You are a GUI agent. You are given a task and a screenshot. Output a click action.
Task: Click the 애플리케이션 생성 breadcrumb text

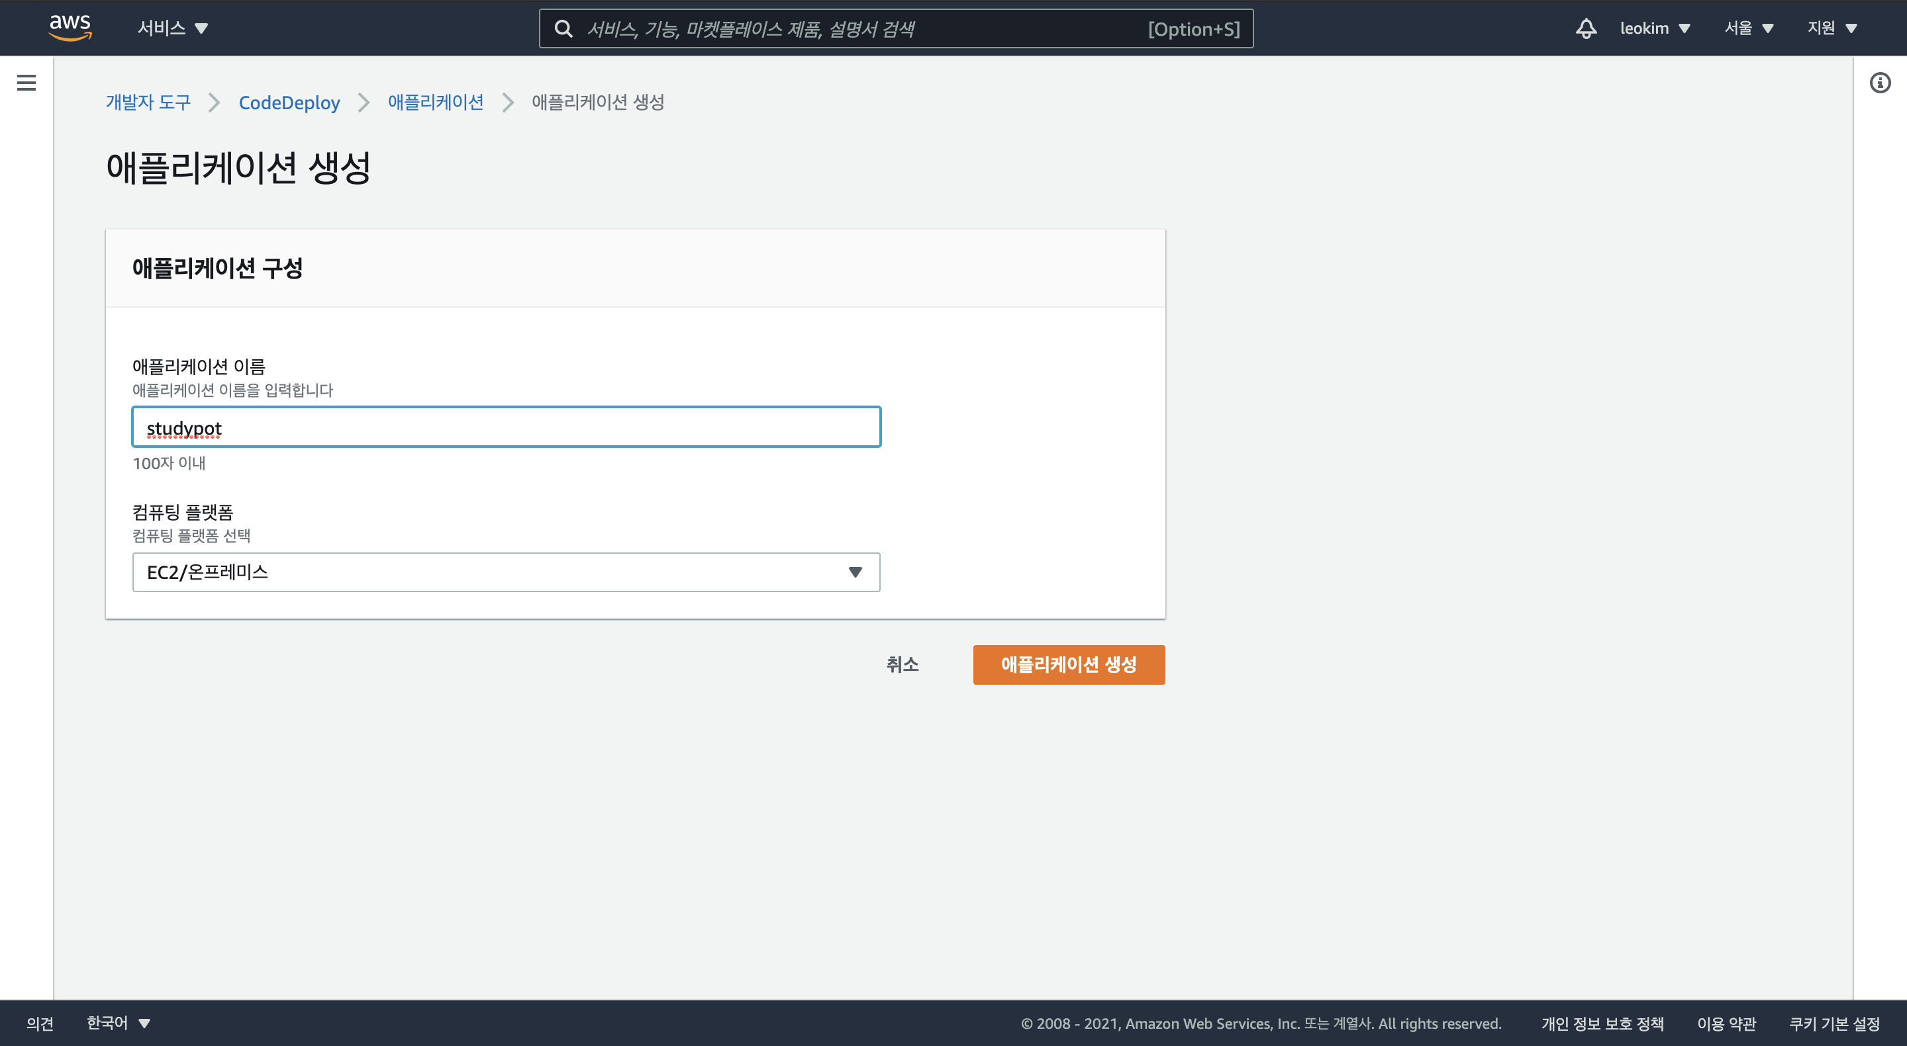tap(597, 102)
